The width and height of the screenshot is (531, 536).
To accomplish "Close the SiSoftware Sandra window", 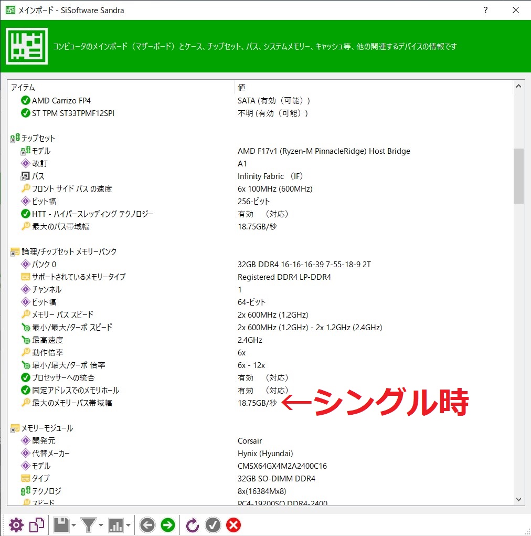I will pos(516,10).
